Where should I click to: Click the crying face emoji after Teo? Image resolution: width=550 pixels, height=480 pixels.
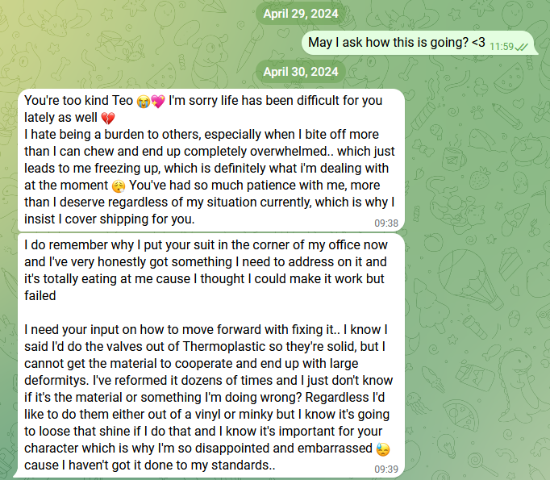[143, 102]
